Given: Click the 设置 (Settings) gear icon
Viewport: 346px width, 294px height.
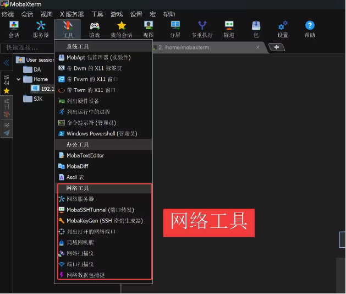Looking at the screenshot, I should pos(283,29).
